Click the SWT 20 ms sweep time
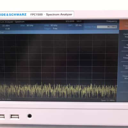The image size is (128, 128). pyautogui.click(x=75, y=25)
